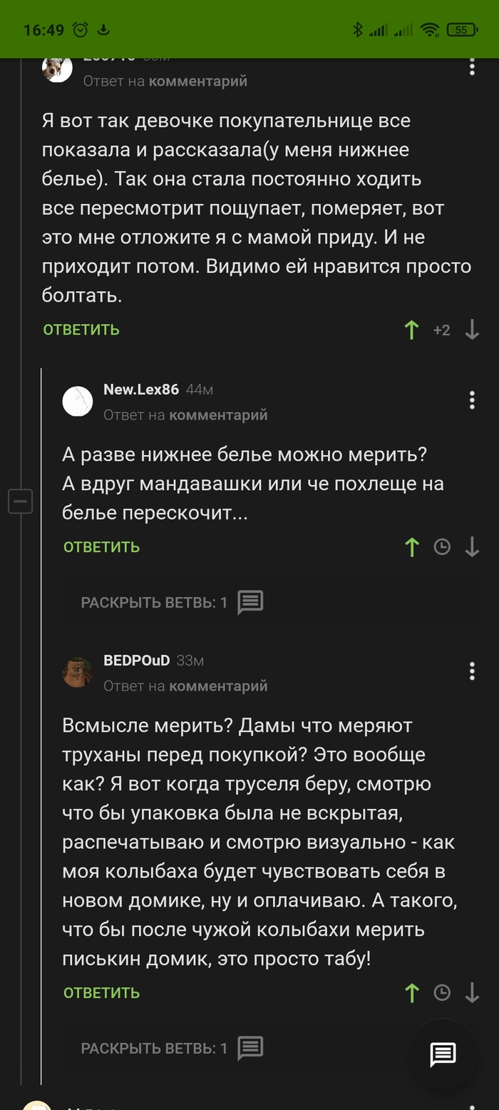Open BEDPOuD user profile name
This screenshot has height=1110, width=499.
tap(137, 661)
